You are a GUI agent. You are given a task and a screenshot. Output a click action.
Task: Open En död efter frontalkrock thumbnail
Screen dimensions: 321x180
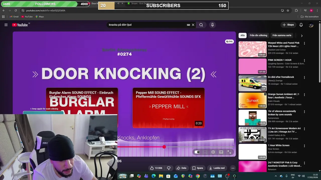(x=253, y=83)
